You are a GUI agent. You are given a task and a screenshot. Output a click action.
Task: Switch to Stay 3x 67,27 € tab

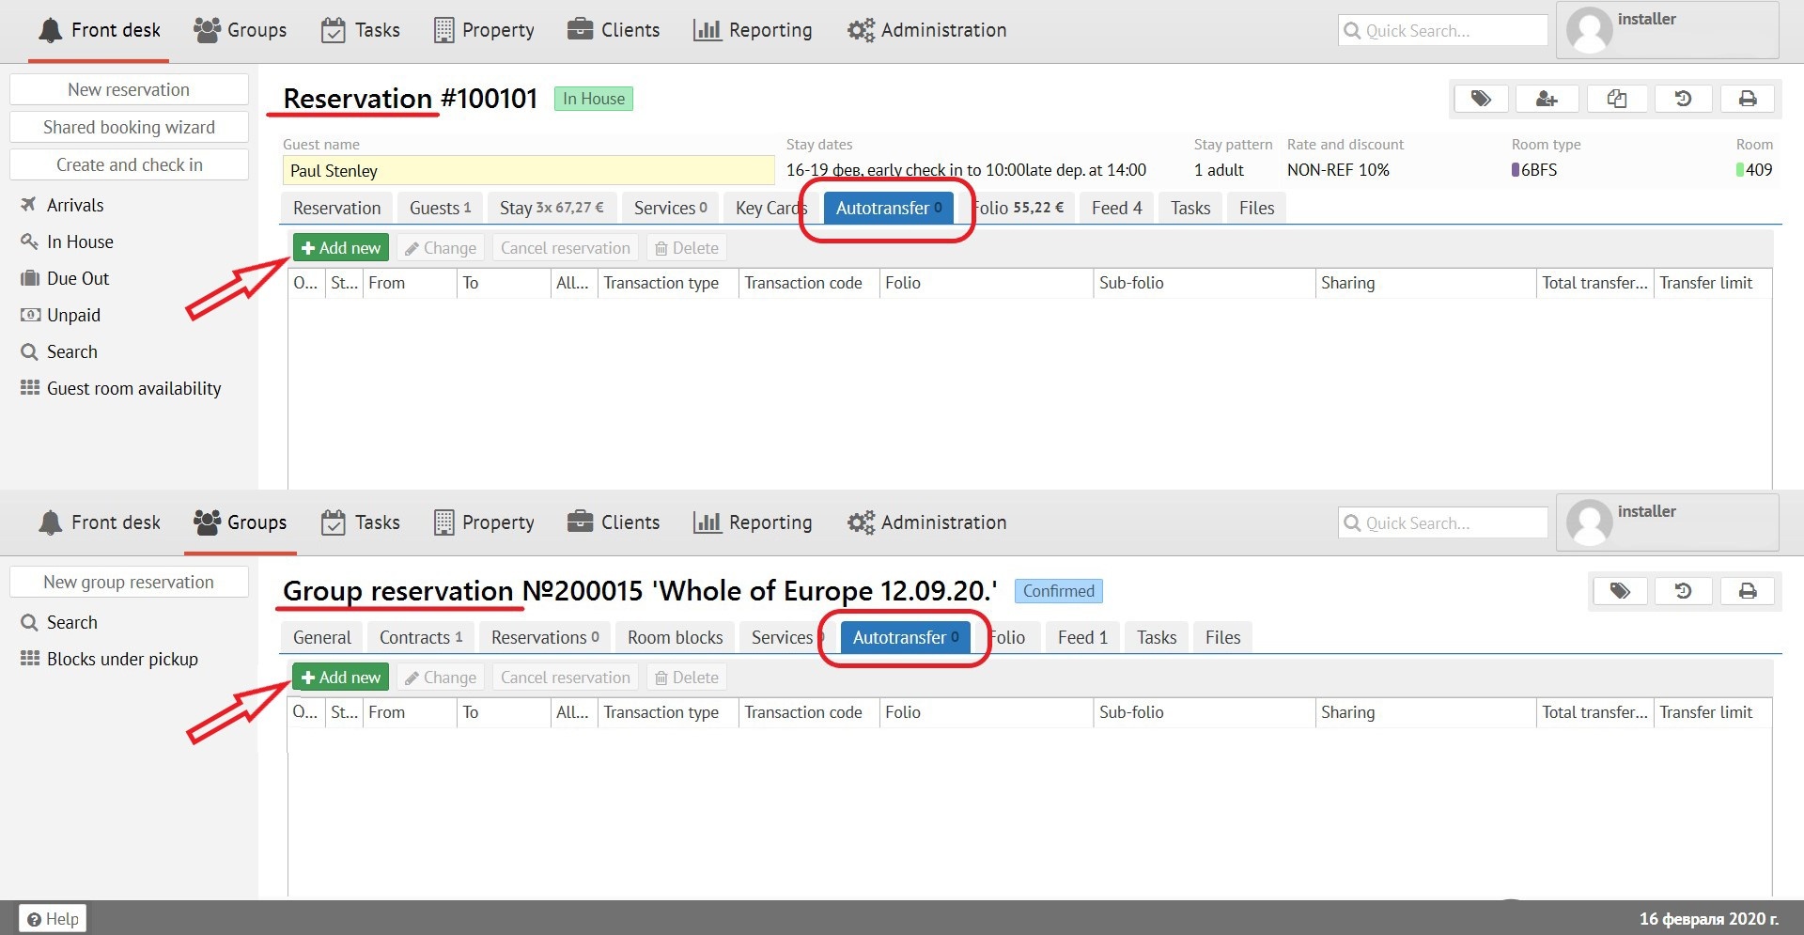click(x=552, y=208)
